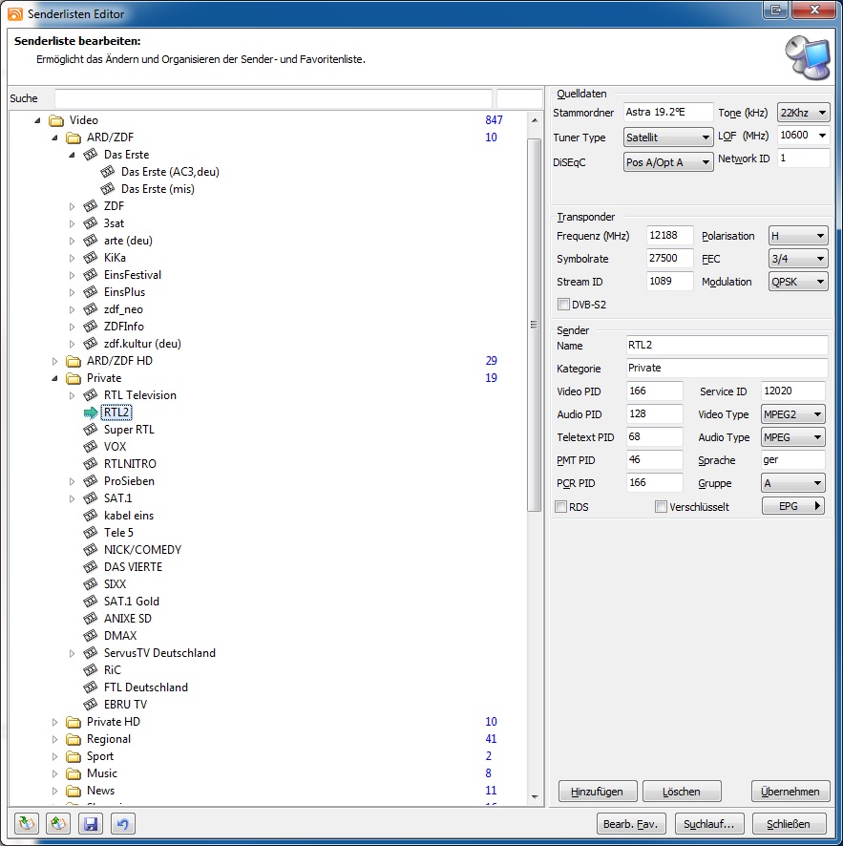Expand the ZDF tree node

(x=72, y=206)
